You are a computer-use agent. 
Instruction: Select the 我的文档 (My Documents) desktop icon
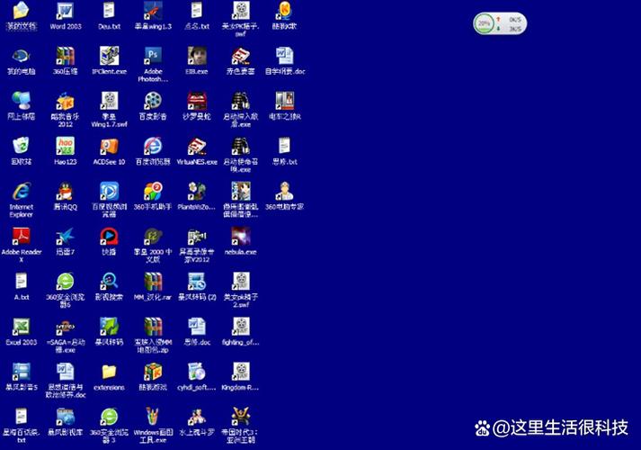[22, 11]
